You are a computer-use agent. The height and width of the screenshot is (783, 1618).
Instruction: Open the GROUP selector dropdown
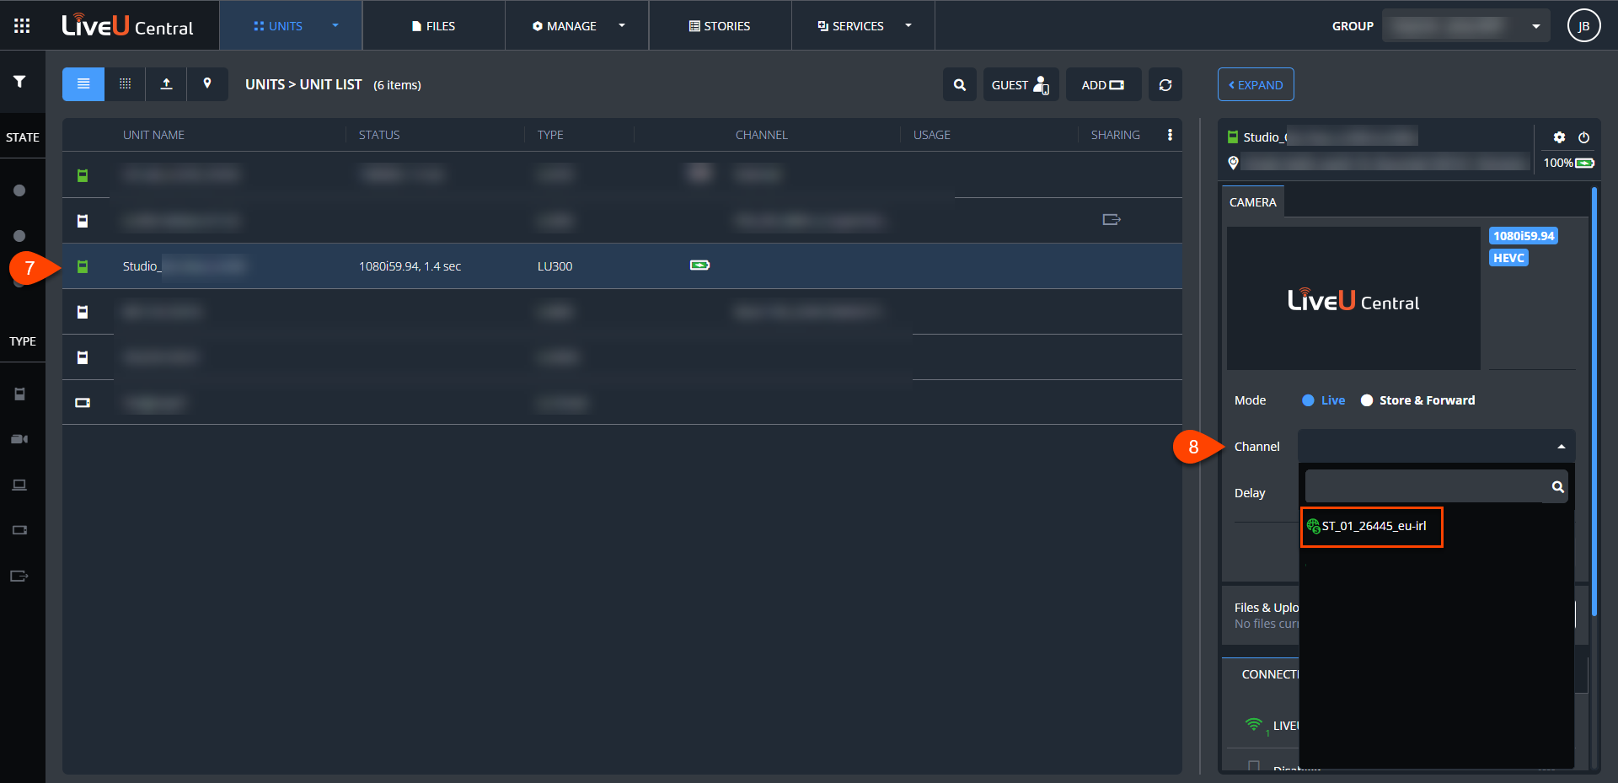pyautogui.click(x=1466, y=26)
